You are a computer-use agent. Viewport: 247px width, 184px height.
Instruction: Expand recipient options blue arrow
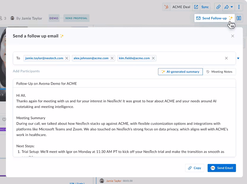coord(238,58)
